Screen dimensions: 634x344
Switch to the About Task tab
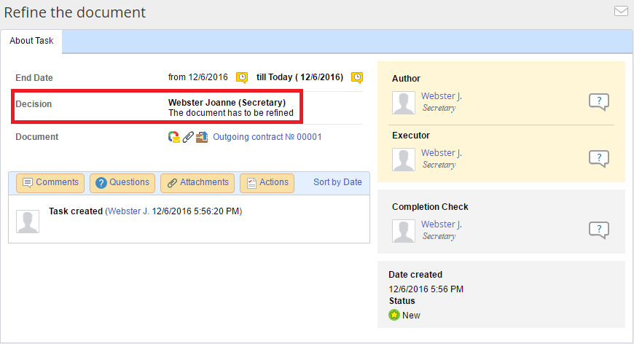(31, 41)
